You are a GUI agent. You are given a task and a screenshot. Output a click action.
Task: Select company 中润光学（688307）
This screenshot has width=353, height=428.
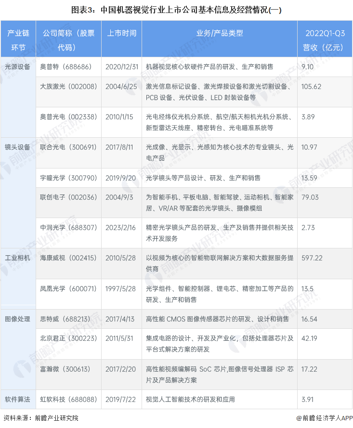[x=68, y=228]
